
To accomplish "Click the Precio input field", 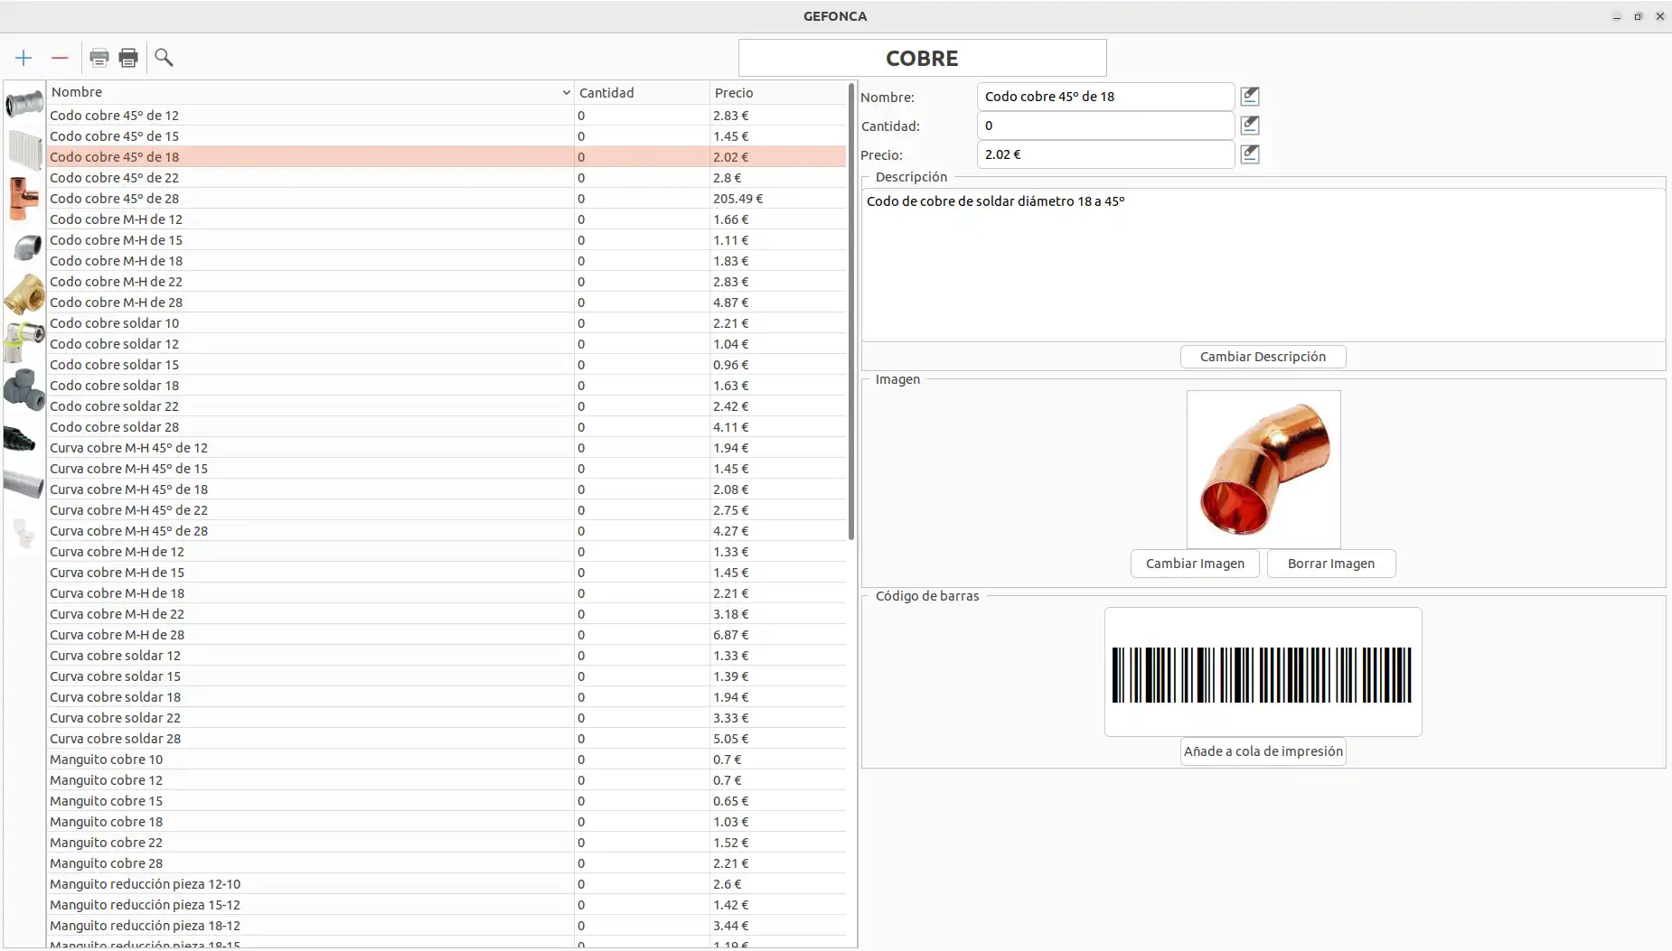I will (x=1105, y=154).
